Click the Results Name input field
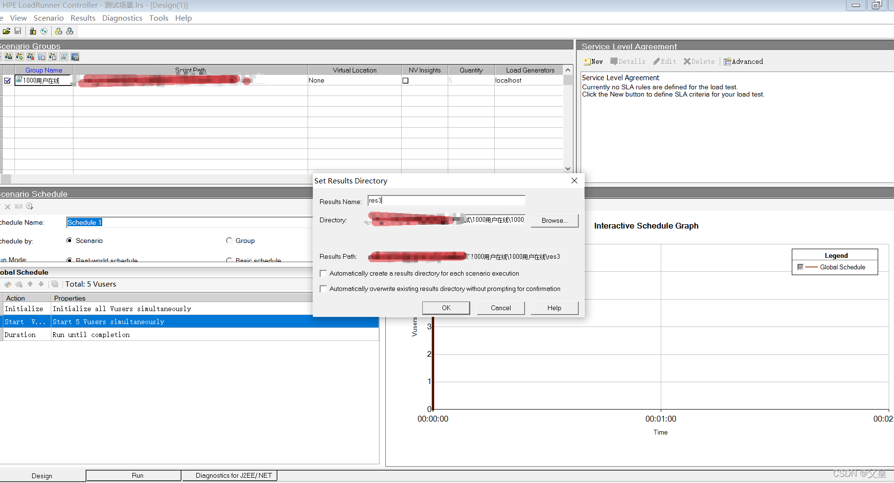The width and height of the screenshot is (894, 483). (x=446, y=201)
